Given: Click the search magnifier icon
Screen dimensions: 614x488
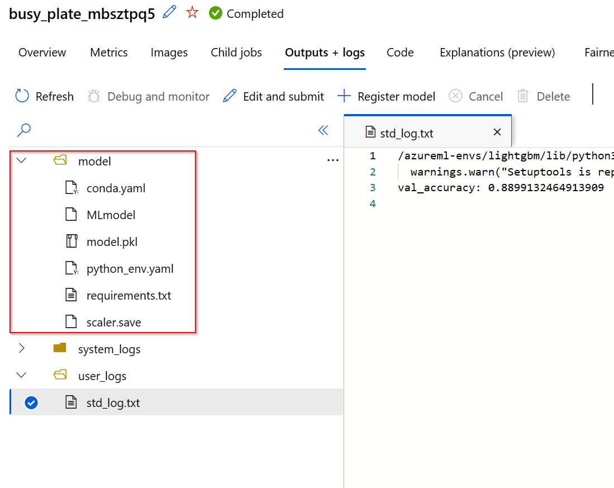Looking at the screenshot, I should pyautogui.click(x=24, y=130).
